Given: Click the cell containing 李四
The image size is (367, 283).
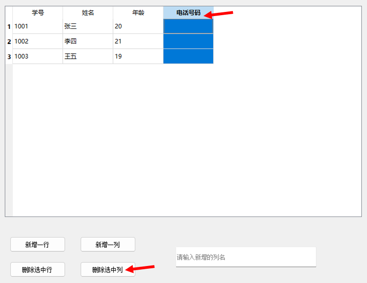Looking at the screenshot, I should pyautogui.click(x=88, y=41).
